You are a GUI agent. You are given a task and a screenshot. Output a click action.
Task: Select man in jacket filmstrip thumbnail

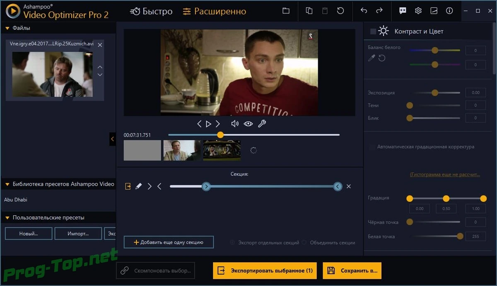click(x=182, y=150)
